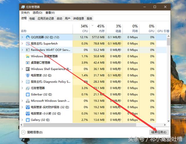This screenshot has height=144, width=186.
Task: Expand the Microsoft Windows Search row
Action: click(x=22, y=101)
